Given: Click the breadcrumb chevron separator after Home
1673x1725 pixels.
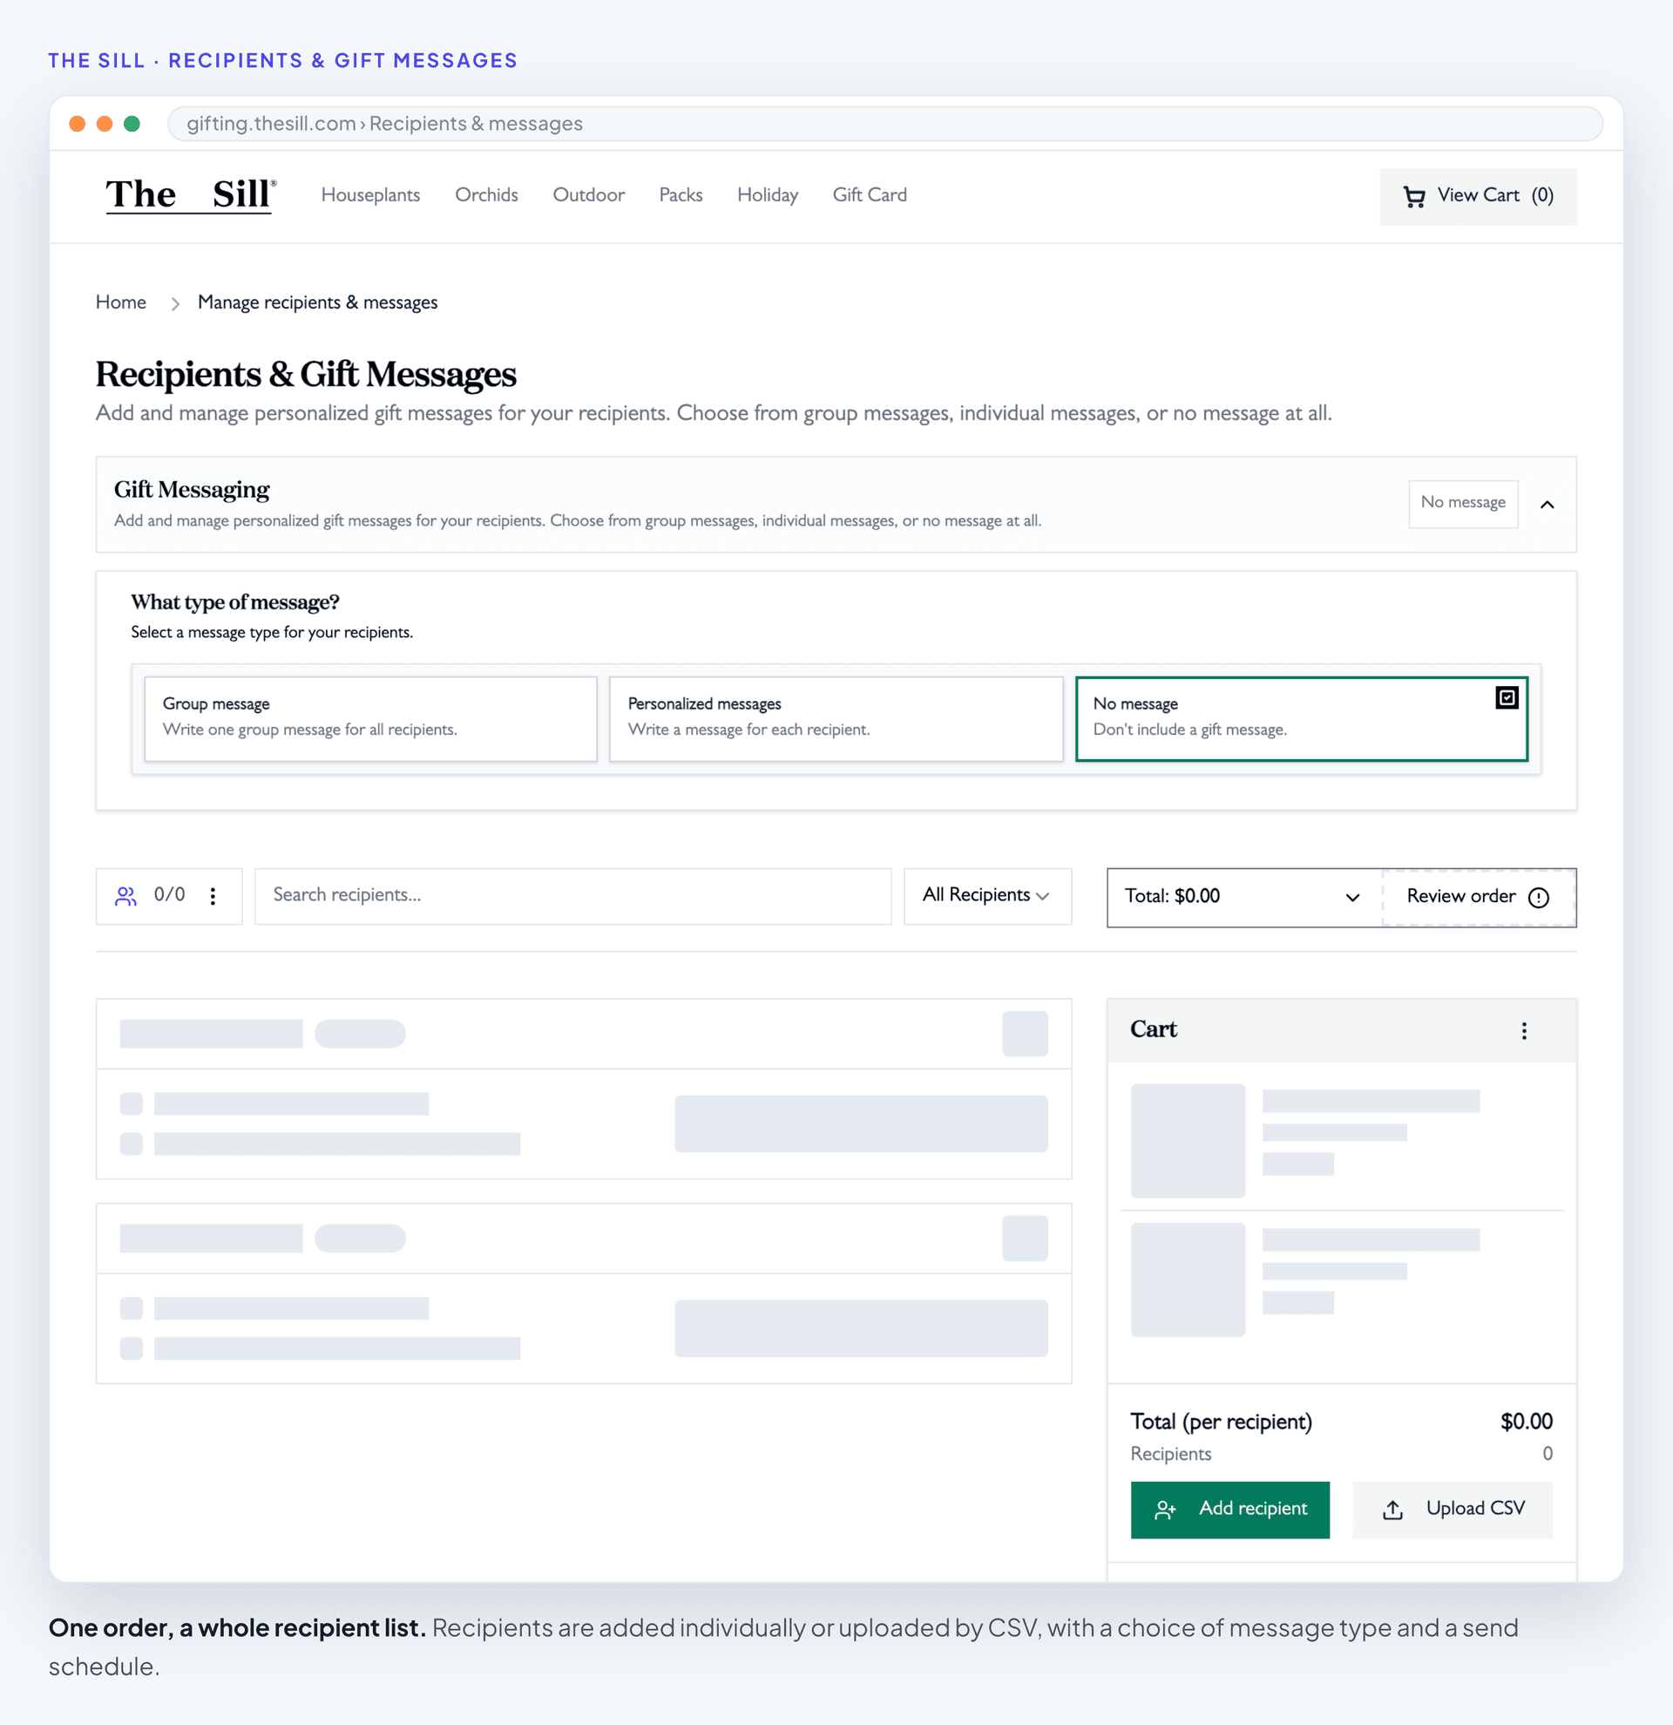Looking at the screenshot, I should (175, 303).
